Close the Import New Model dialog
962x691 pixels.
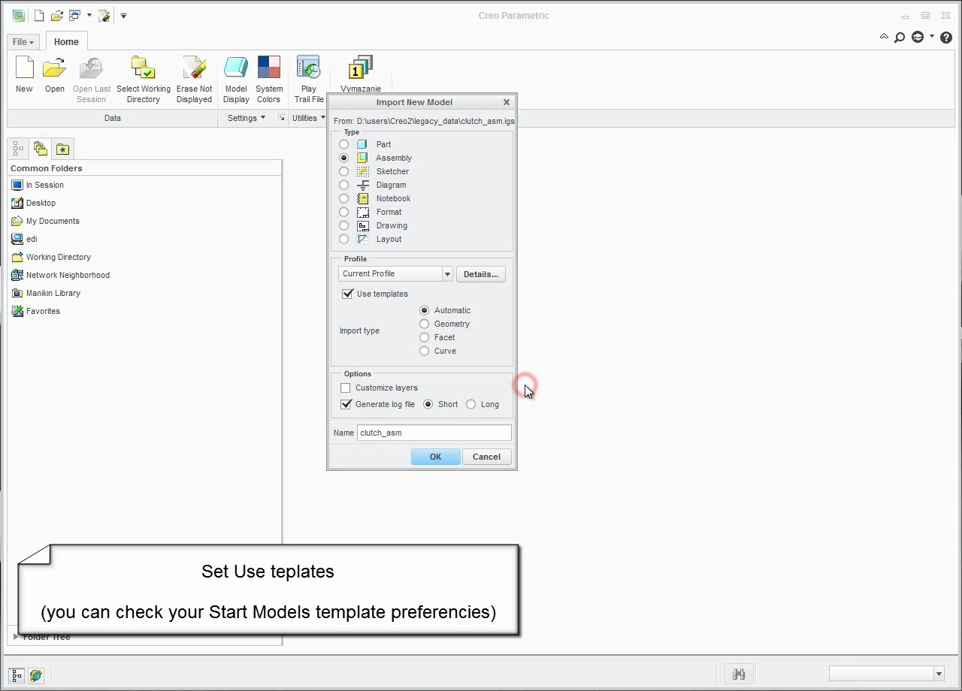[x=507, y=102]
